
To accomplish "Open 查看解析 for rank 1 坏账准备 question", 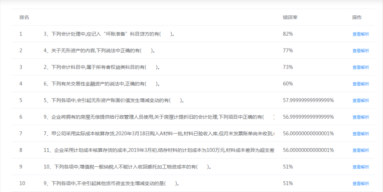I will [x=361, y=34].
